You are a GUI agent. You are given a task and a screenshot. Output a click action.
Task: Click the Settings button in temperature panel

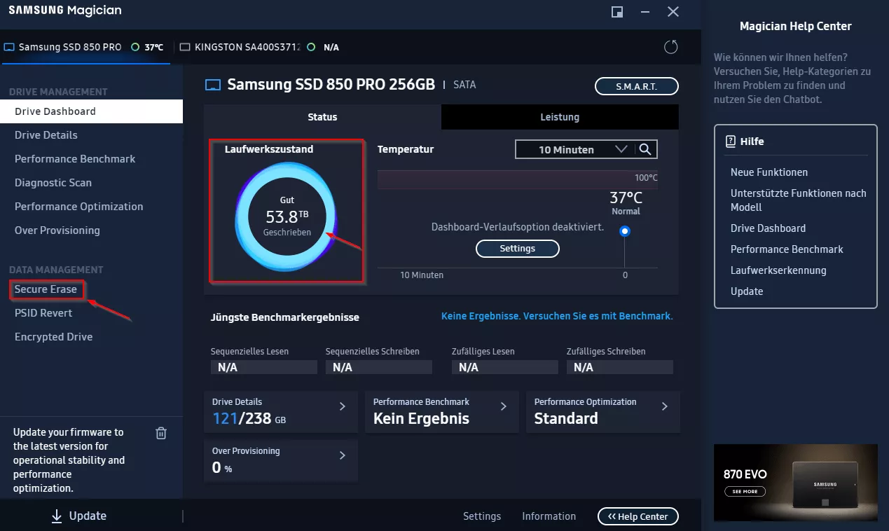(518, 249)
